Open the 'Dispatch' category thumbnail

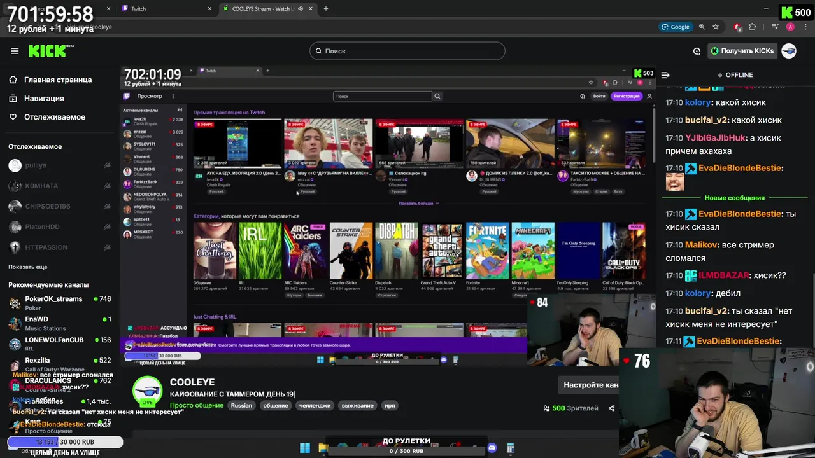[x=396, y=251]
